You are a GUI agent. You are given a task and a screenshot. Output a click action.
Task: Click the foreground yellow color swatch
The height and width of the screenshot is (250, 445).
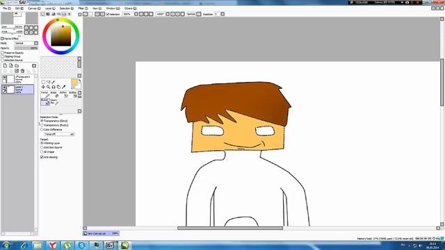coord(74,82)
